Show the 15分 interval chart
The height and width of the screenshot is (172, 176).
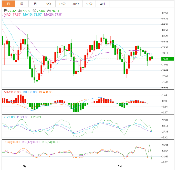click(62, 4)
